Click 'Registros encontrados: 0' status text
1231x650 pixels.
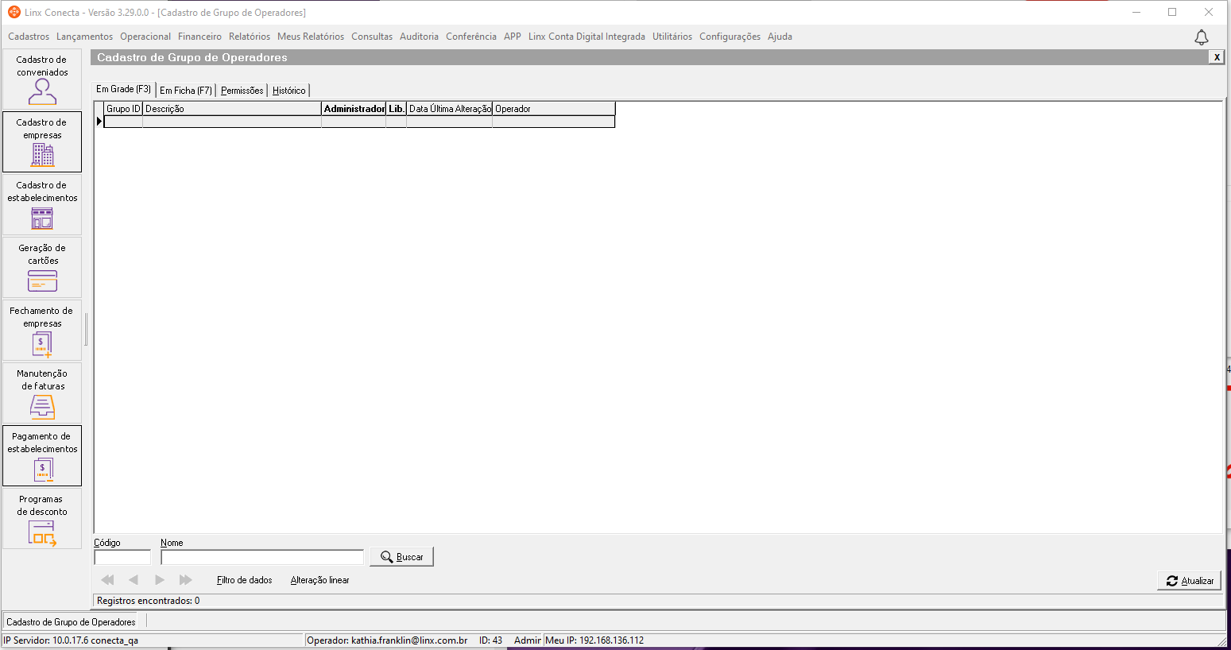click(x=149, y=601)
